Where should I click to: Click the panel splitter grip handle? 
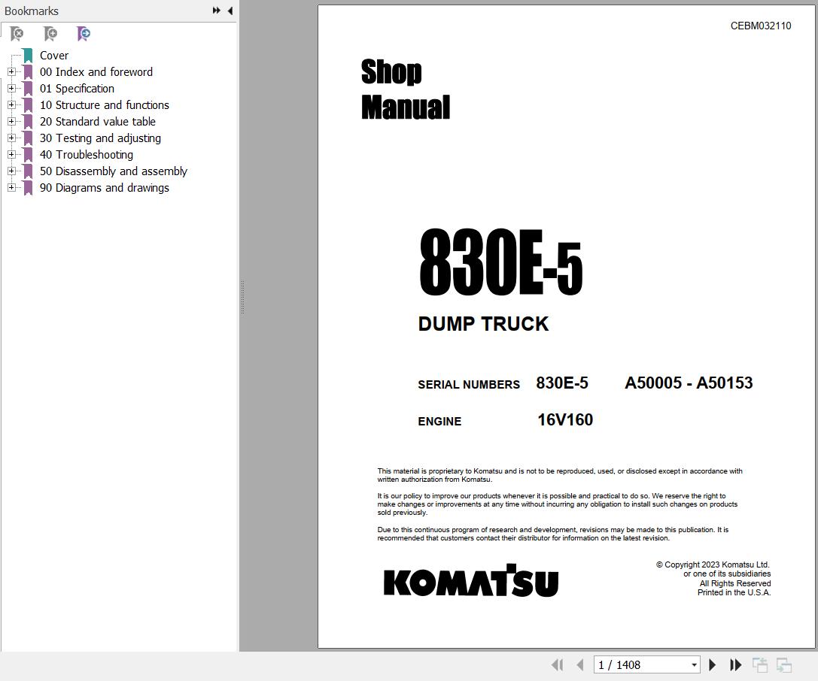(242, 297)
